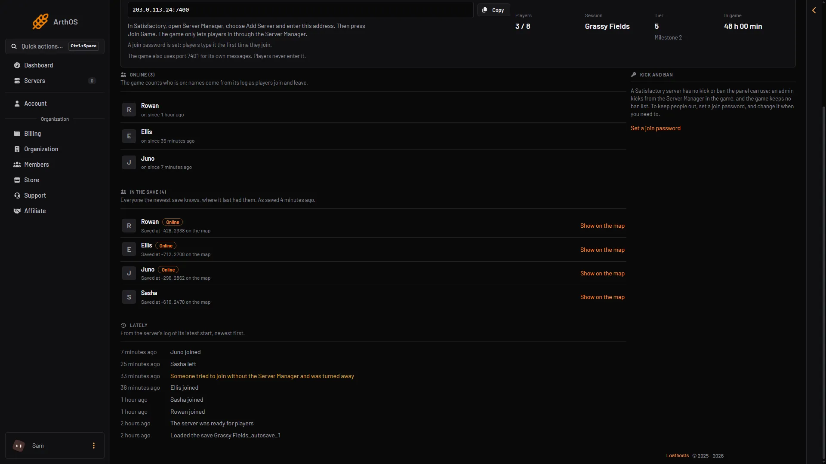Click the Online badge next to Juno

(x=168, y=270)
